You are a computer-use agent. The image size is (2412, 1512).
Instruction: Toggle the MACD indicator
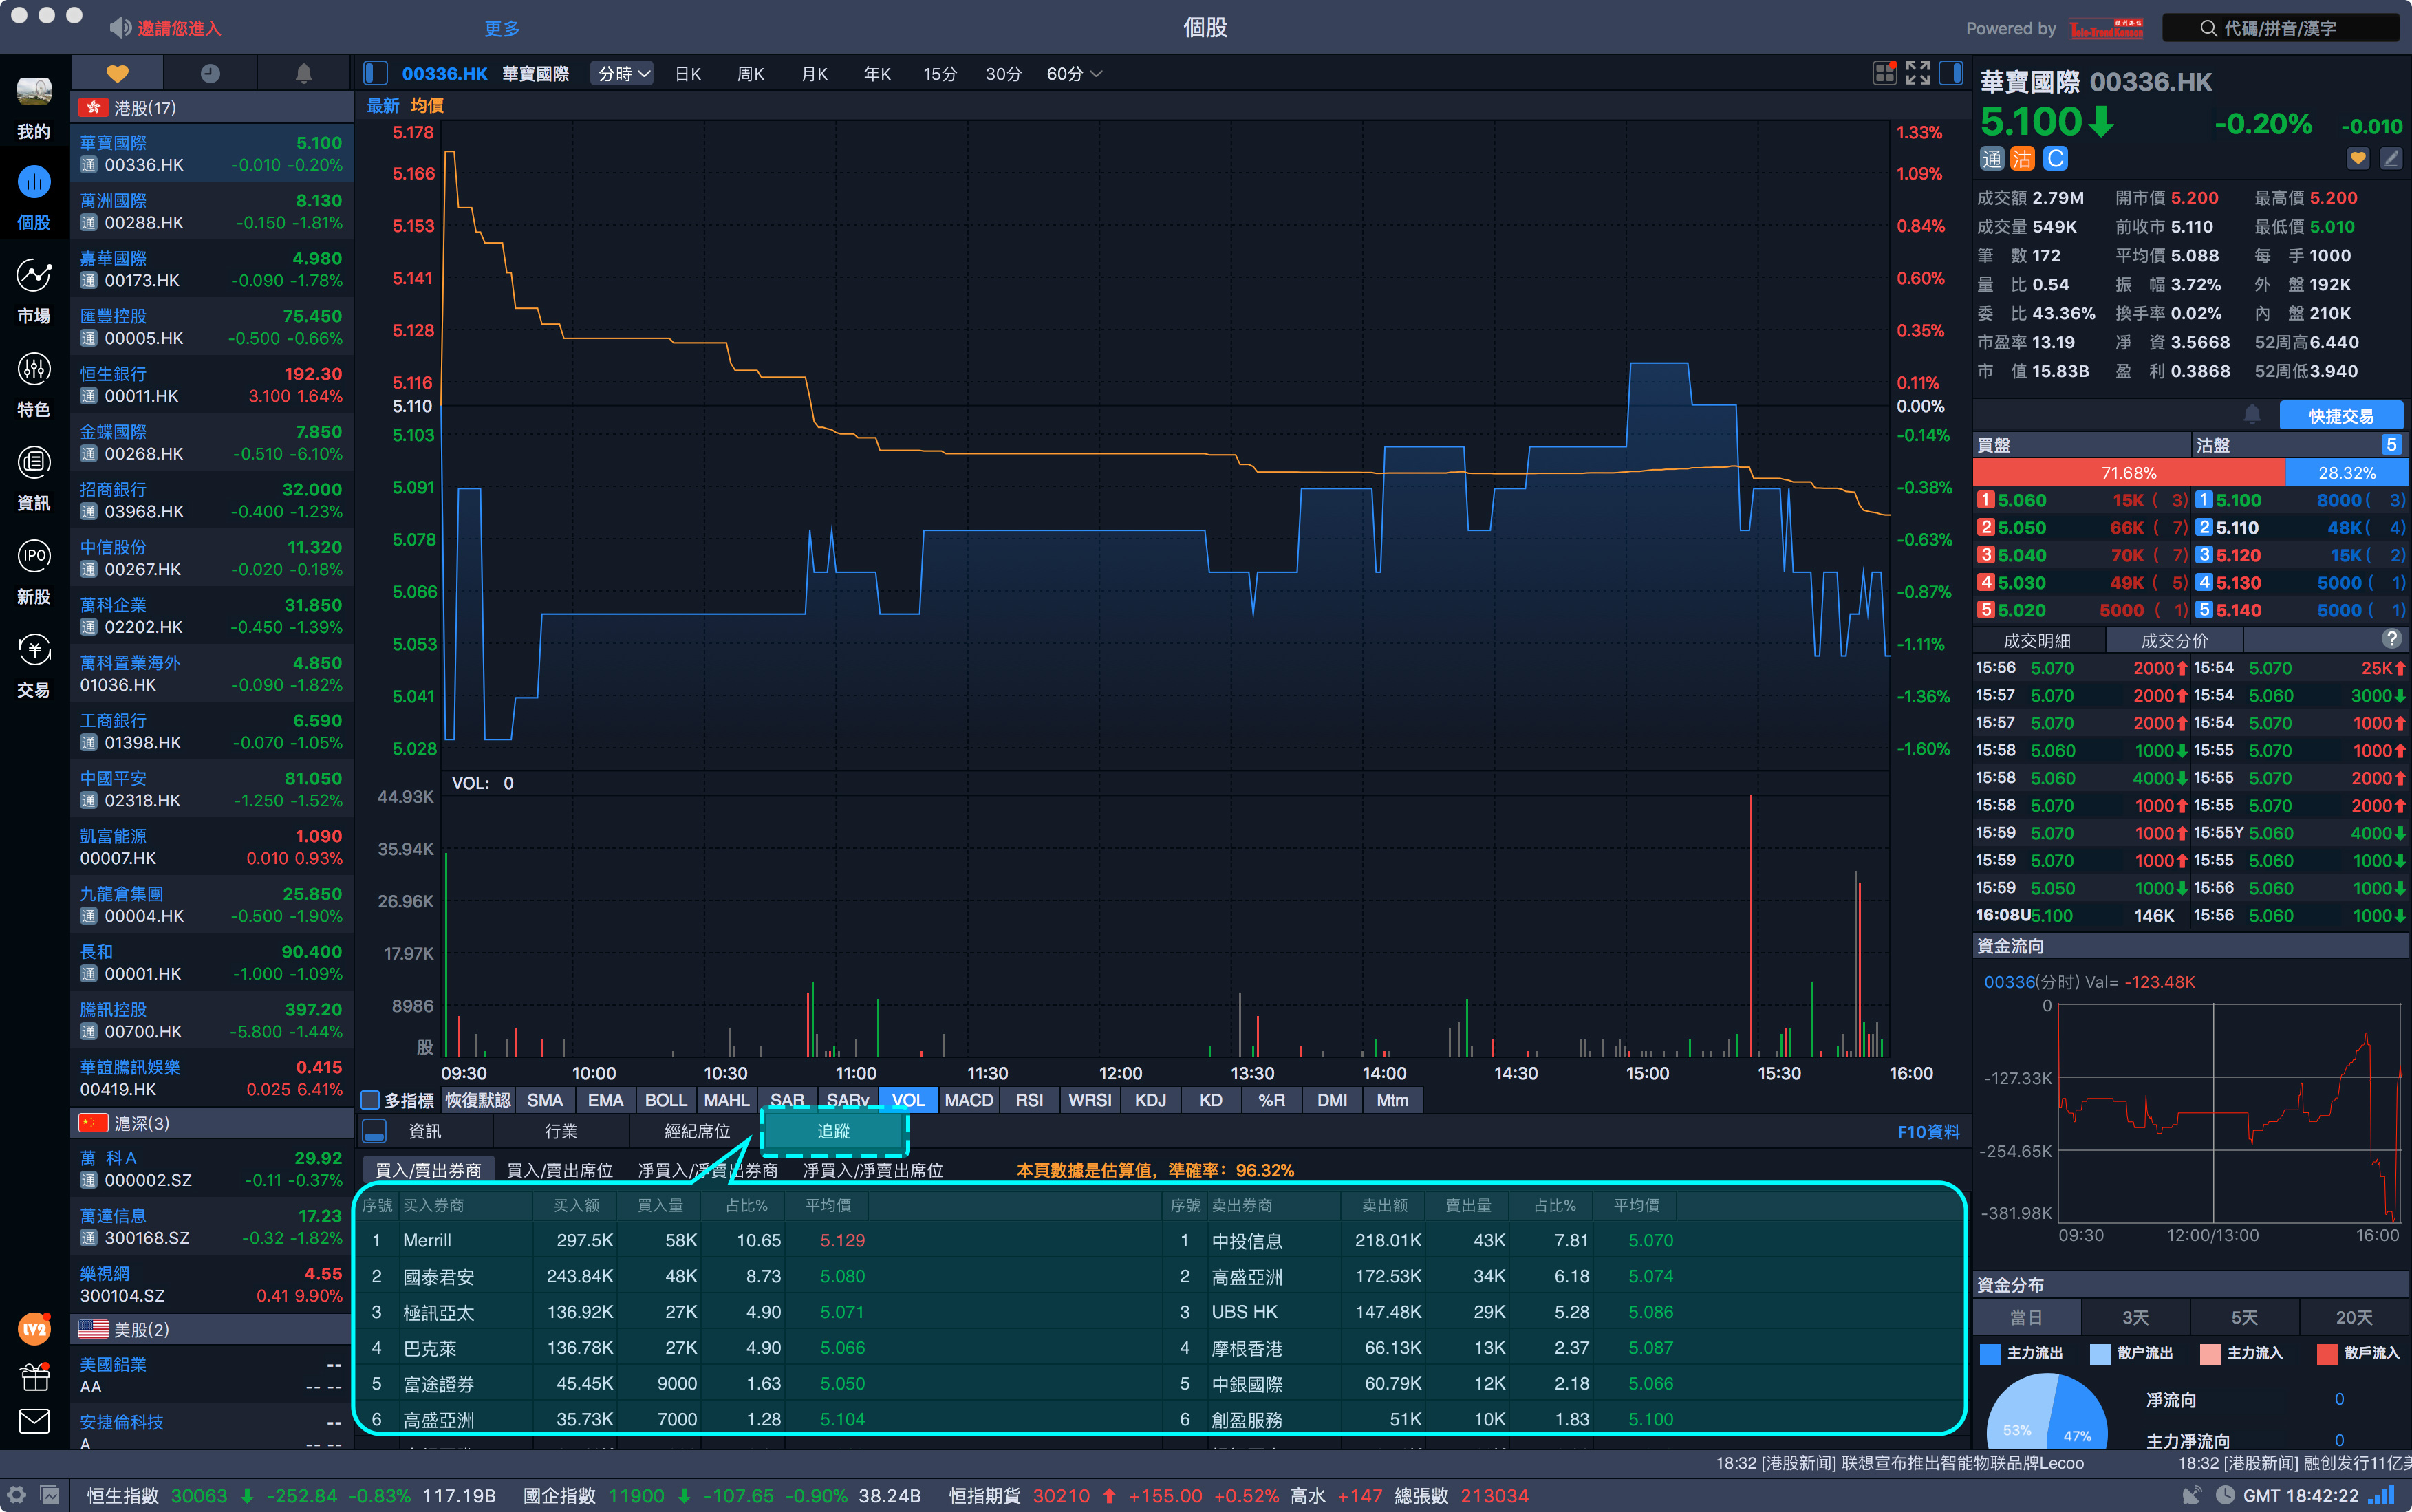click(968, 1100)
